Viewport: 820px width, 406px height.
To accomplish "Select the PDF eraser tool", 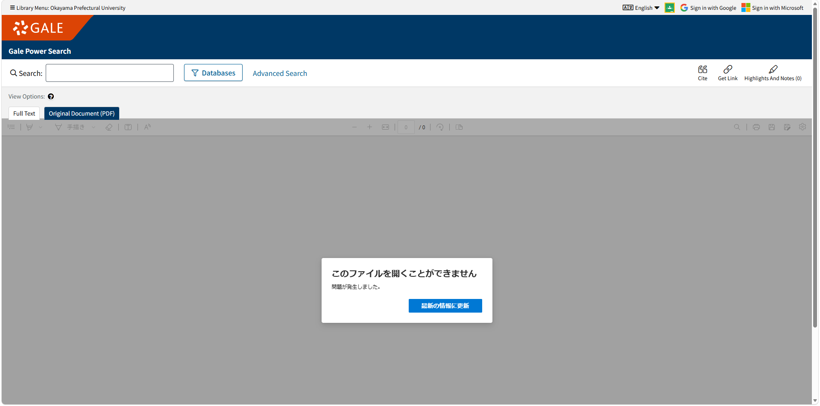I will pyautogui.click(x=109, y=127).
